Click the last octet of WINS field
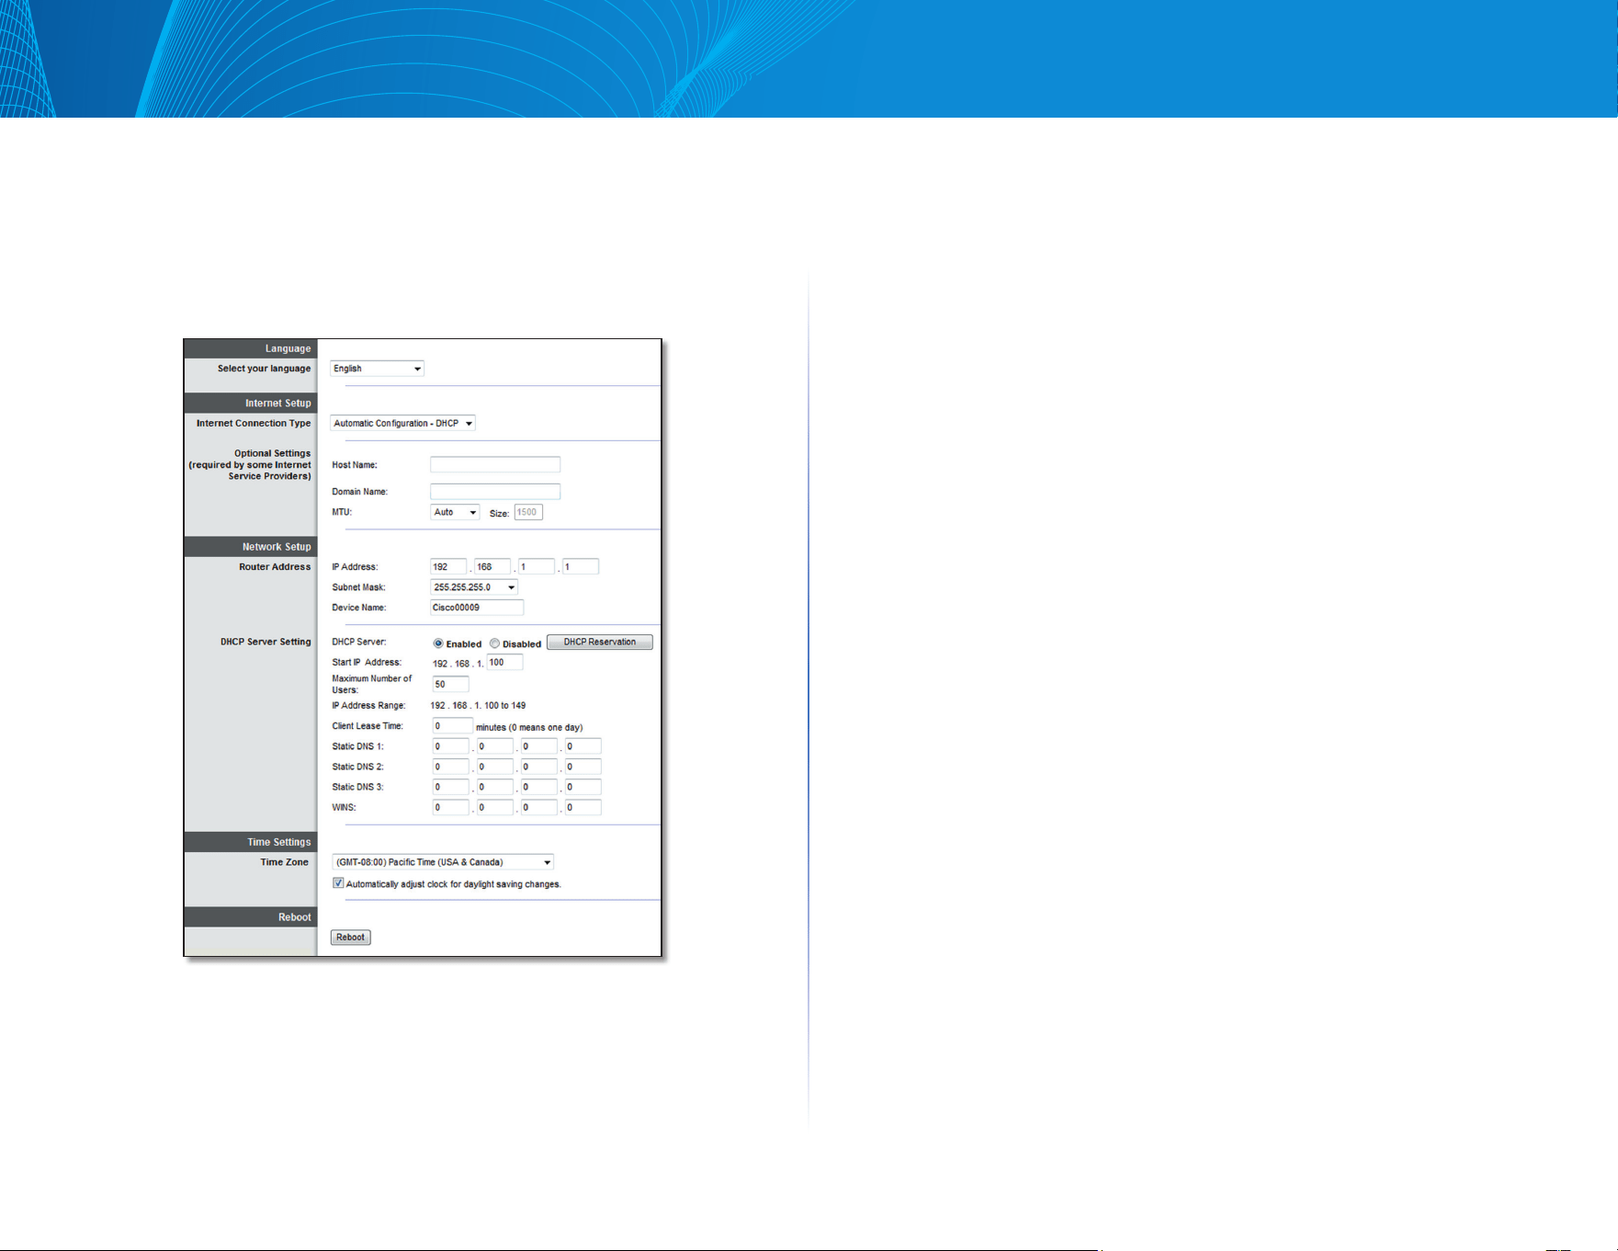 583,808
